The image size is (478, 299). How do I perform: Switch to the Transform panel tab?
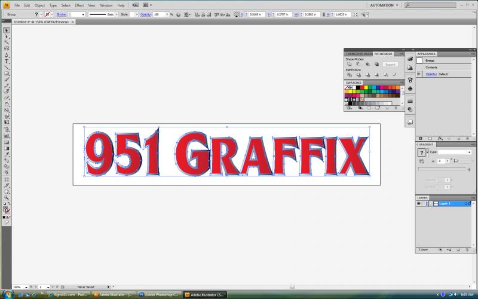coord(354,54)
